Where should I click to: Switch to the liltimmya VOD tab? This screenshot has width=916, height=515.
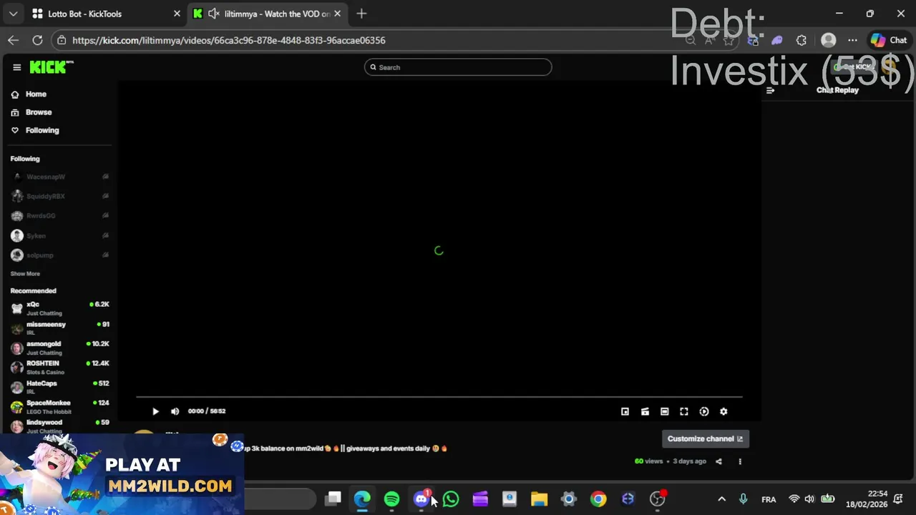pyautogui.click(x=276, y=14)
